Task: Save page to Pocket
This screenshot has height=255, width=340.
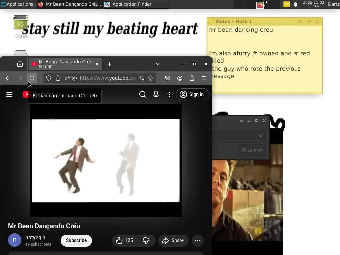Action: pos(168,78)
